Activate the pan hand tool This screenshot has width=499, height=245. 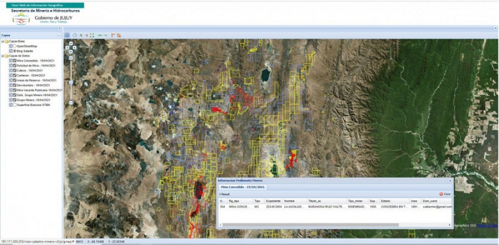coord(74,35)
